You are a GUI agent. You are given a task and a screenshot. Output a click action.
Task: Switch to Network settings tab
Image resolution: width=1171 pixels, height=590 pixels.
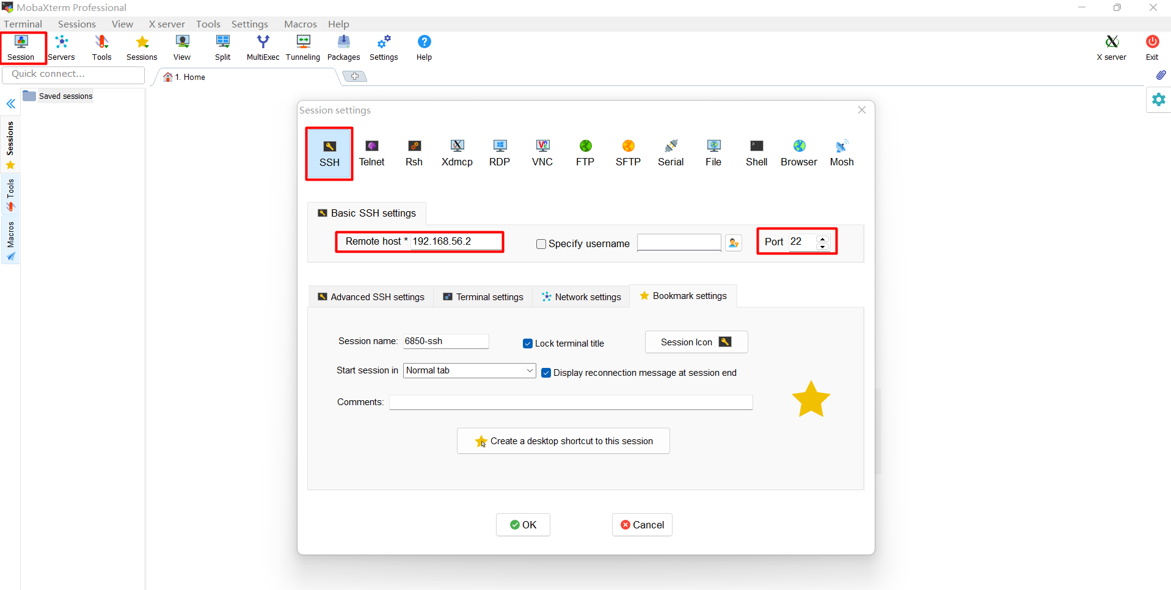click(x=581, y=297)
